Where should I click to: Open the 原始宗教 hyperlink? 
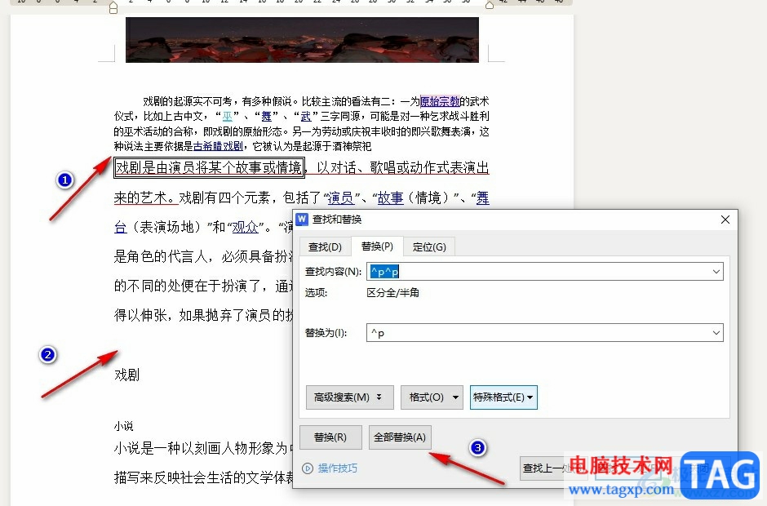pos(440,101)
